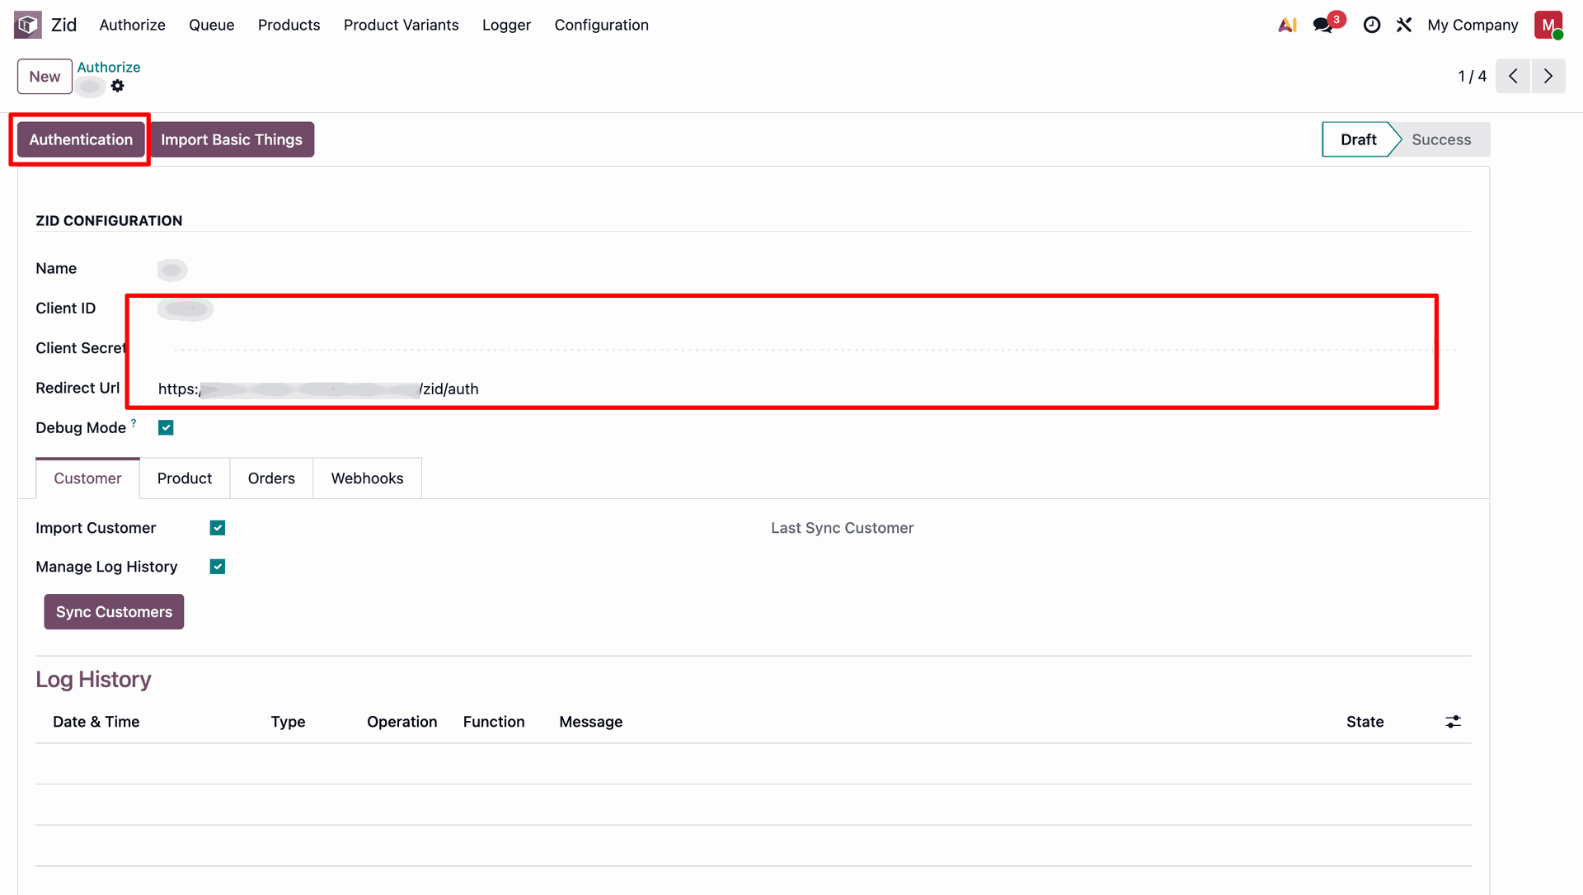Viewport: 1583px width, 895px height.
Task: Sort log by Date & Time column
Action: tap(96, 722)
